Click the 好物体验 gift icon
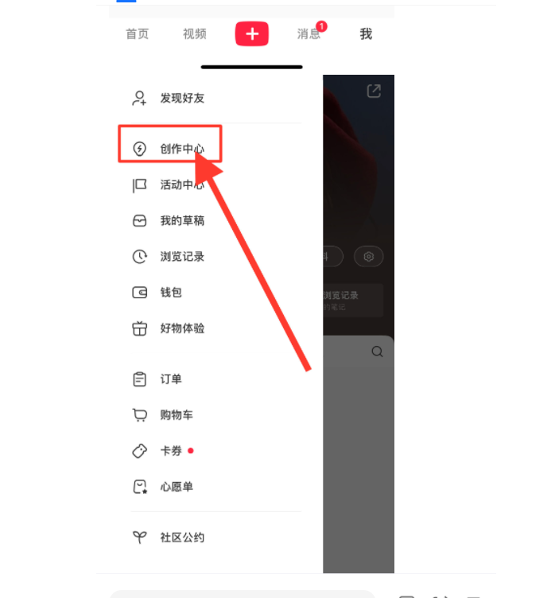The image size is (559, 598). tap(140, 328)
